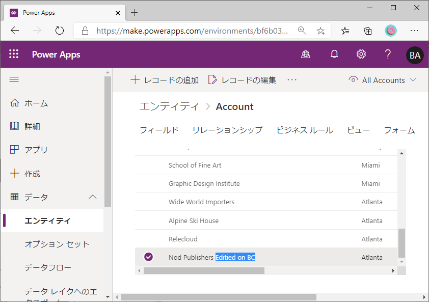Close the Power Apps browser tab

(118, 13)
